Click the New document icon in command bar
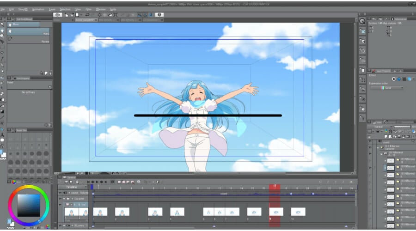416x231 pixels. click(66, 15)
